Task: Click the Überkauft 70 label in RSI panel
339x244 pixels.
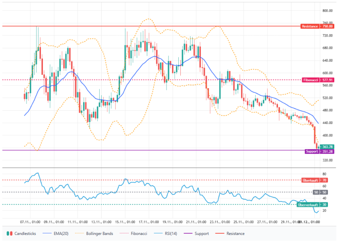Action: pos(315,180)
